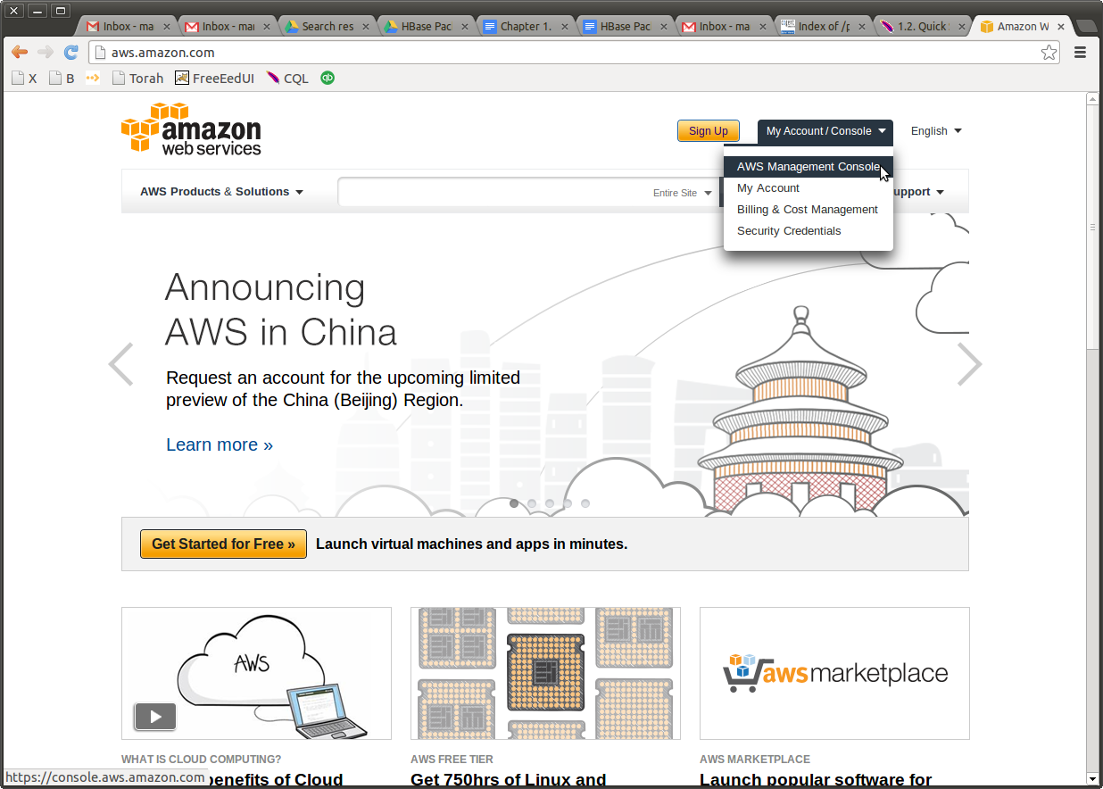
Task: Follow the Learn more link
Action: (220, 444)
